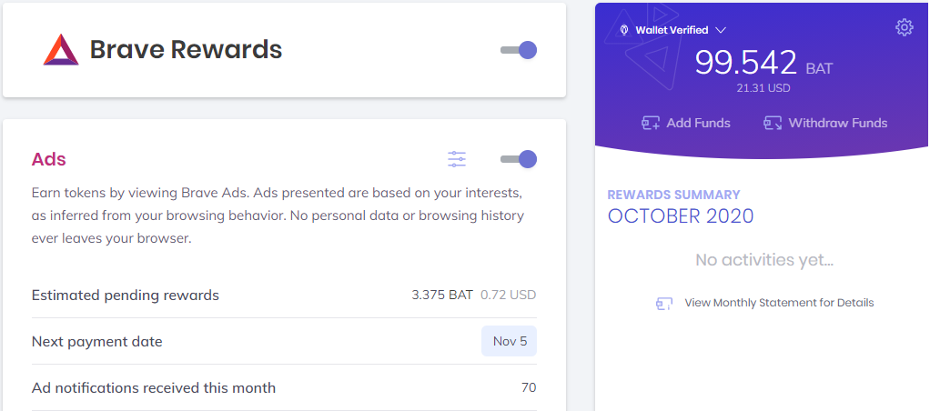The width and height of the screenshot is (930, 411).
Task: Disable the Ads toggle switch
Action: coord(519,159)
